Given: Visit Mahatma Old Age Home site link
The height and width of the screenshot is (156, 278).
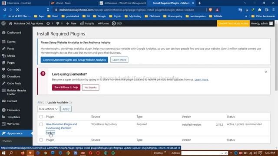Looking at the screenshot, I should click(26, 23).
